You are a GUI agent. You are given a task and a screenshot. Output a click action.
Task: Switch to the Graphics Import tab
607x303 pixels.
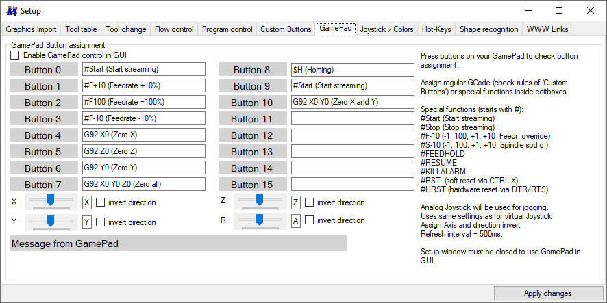pos(31,29)
